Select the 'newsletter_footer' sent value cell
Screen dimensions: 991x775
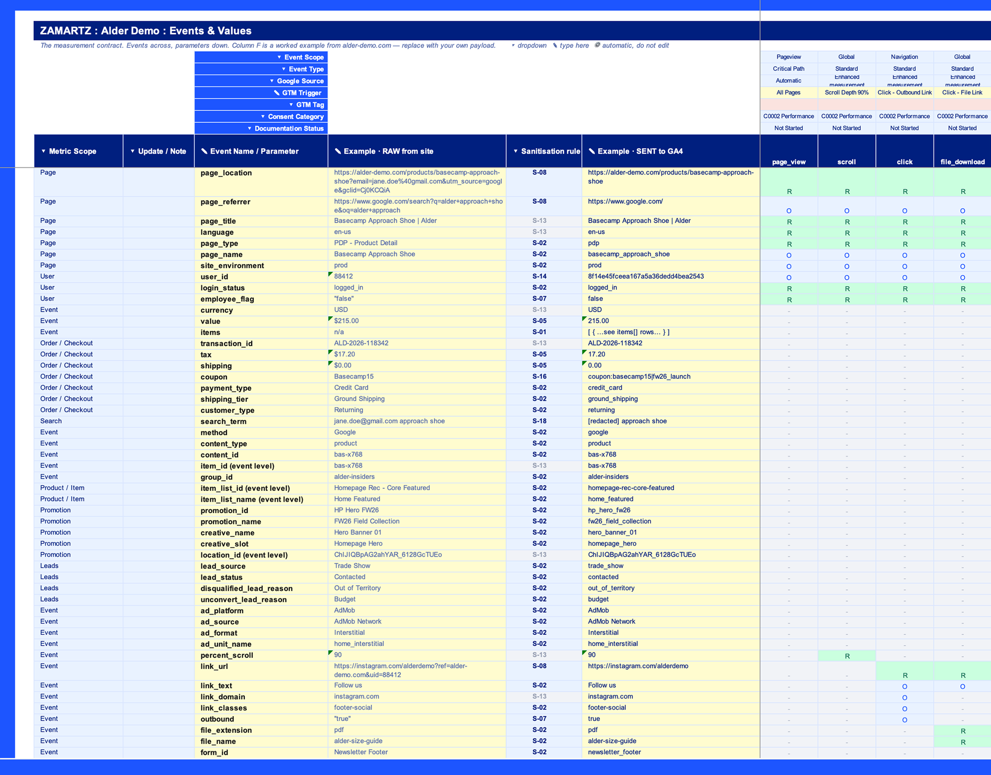[x=671, y=752]
